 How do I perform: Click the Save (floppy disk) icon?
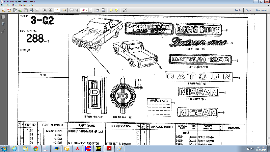[26, 10]
